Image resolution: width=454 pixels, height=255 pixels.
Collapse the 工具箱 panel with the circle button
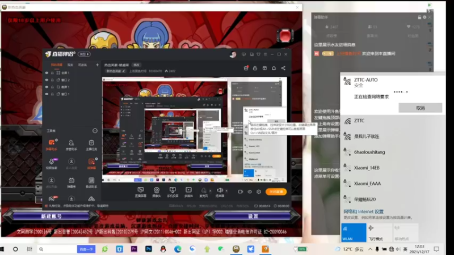95,131
